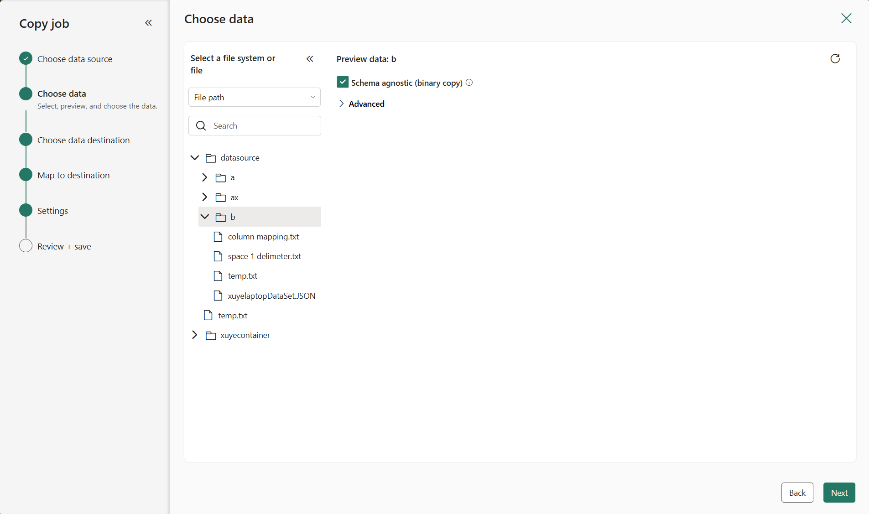The height and width of the screenshot is (514, 869).
Task: Click the folder icon for ax
Action: (x=221, y=197)
